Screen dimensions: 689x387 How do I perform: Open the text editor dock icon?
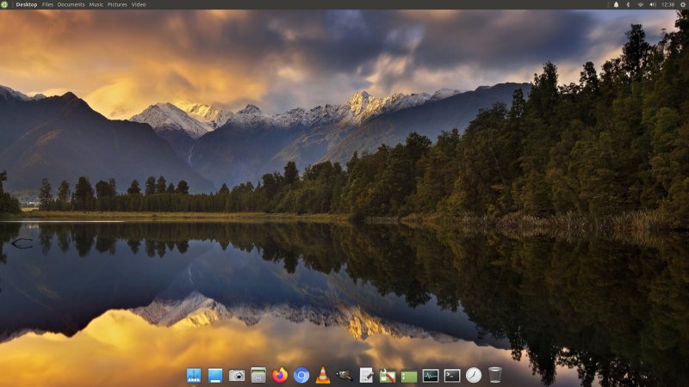pos(366,375)
